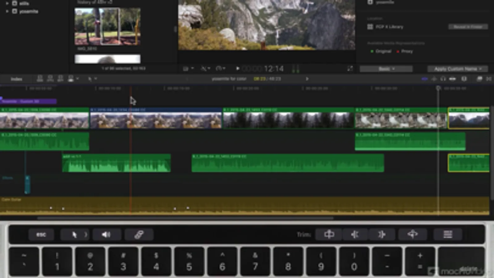Toggle timeline snapping
494x278 pixels.
click(x=452, y=79)
